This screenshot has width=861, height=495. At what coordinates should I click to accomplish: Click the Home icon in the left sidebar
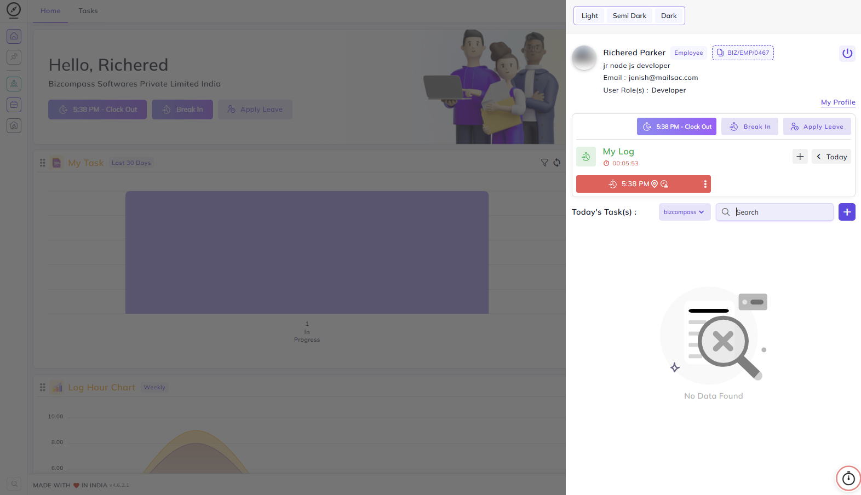[x=14, y=36]
